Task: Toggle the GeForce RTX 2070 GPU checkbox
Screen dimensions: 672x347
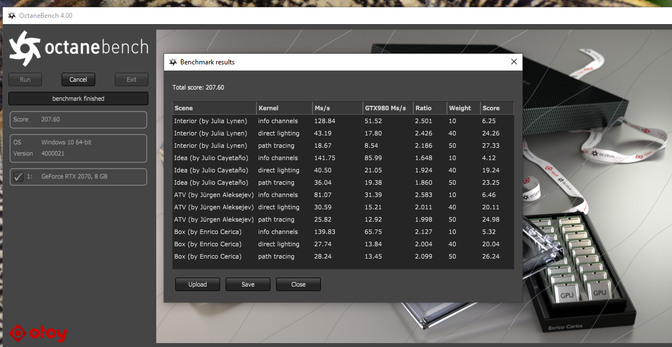Action: 18,177
